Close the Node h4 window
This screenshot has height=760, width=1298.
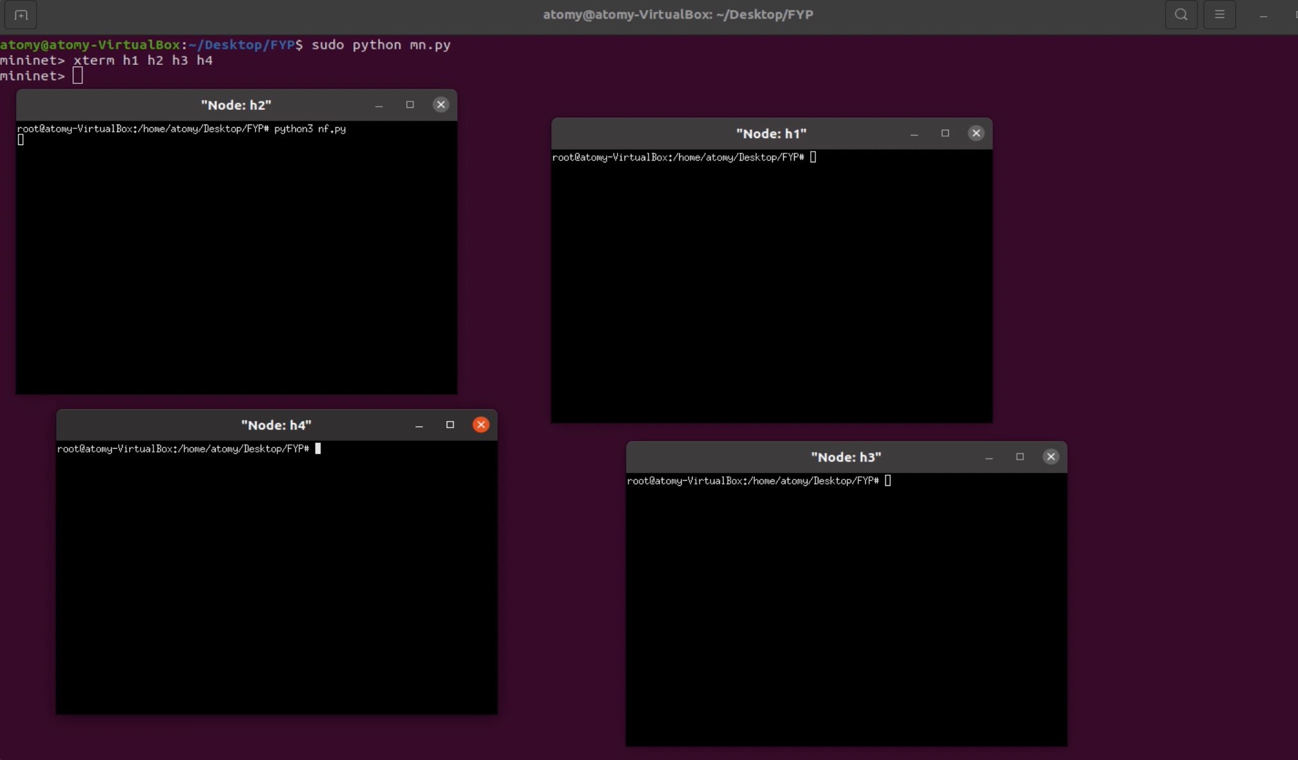[x=481, y=424]
